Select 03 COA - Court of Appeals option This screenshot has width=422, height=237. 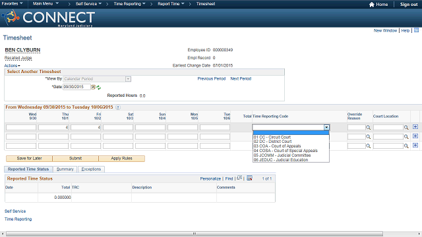coord(291,146)
